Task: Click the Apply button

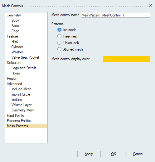Action: [x=89, y=154]
